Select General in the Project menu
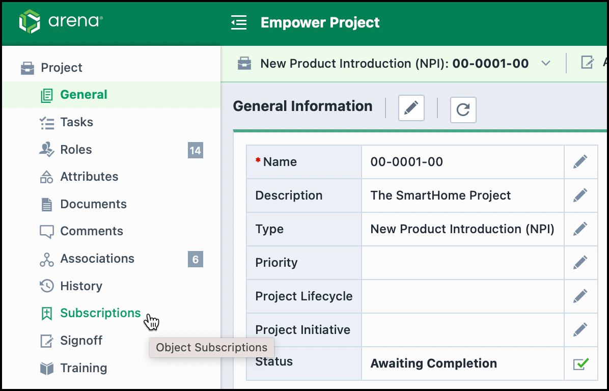The image size is (609, 391). click(x=85, y=95)
